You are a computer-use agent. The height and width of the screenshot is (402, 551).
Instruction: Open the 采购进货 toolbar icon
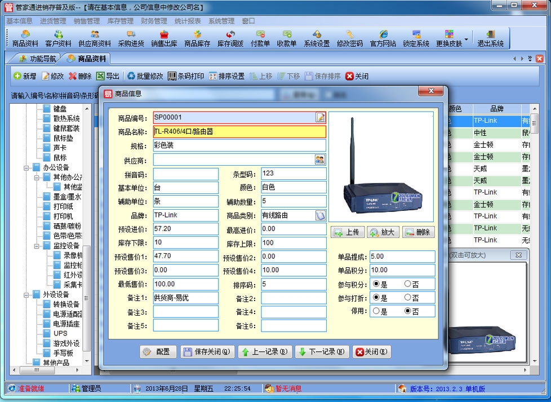[130, 39]
